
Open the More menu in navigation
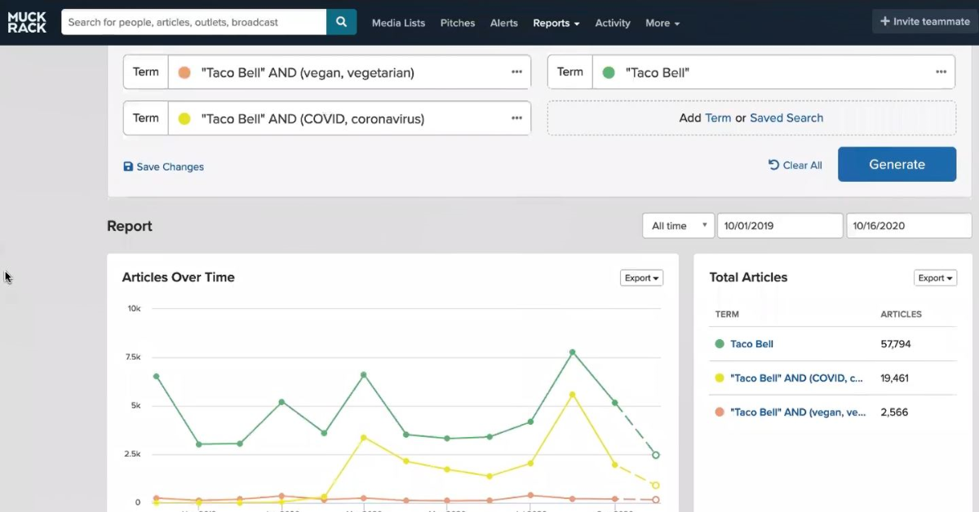(x=662, y=23)
